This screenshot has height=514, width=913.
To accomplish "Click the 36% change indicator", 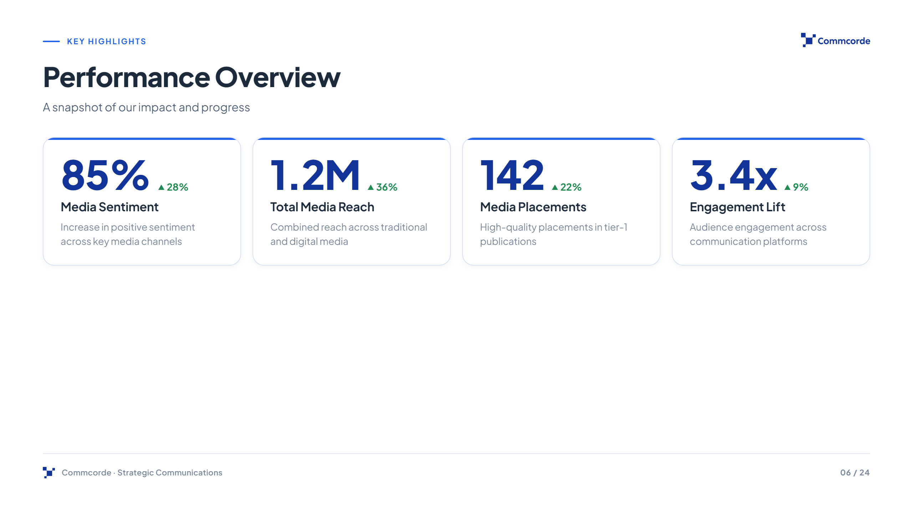I will pyautogui.click(x=382, y=187).
